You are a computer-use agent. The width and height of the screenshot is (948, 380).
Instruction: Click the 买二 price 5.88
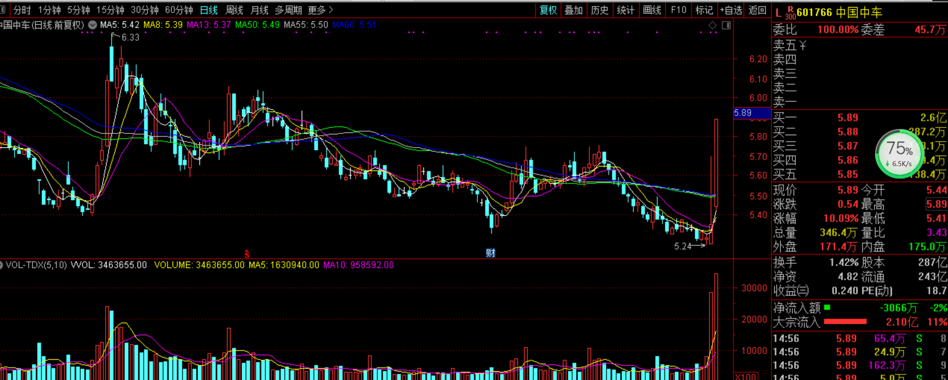tap(847, 132)
